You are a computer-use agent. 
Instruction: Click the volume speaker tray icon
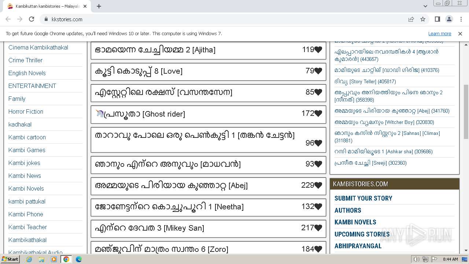click(x=416, y=259)
